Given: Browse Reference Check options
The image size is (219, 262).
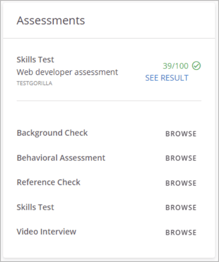Looking at the screenshot, I should point(181,183).
